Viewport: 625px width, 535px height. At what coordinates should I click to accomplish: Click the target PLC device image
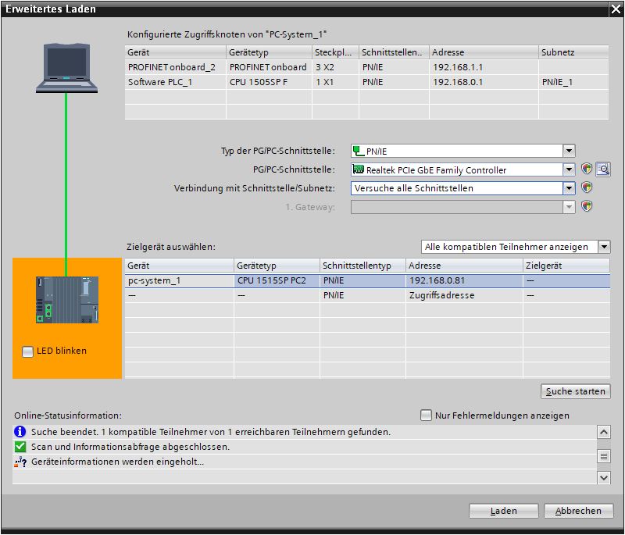pyautogui.click(x=66, y=300)
